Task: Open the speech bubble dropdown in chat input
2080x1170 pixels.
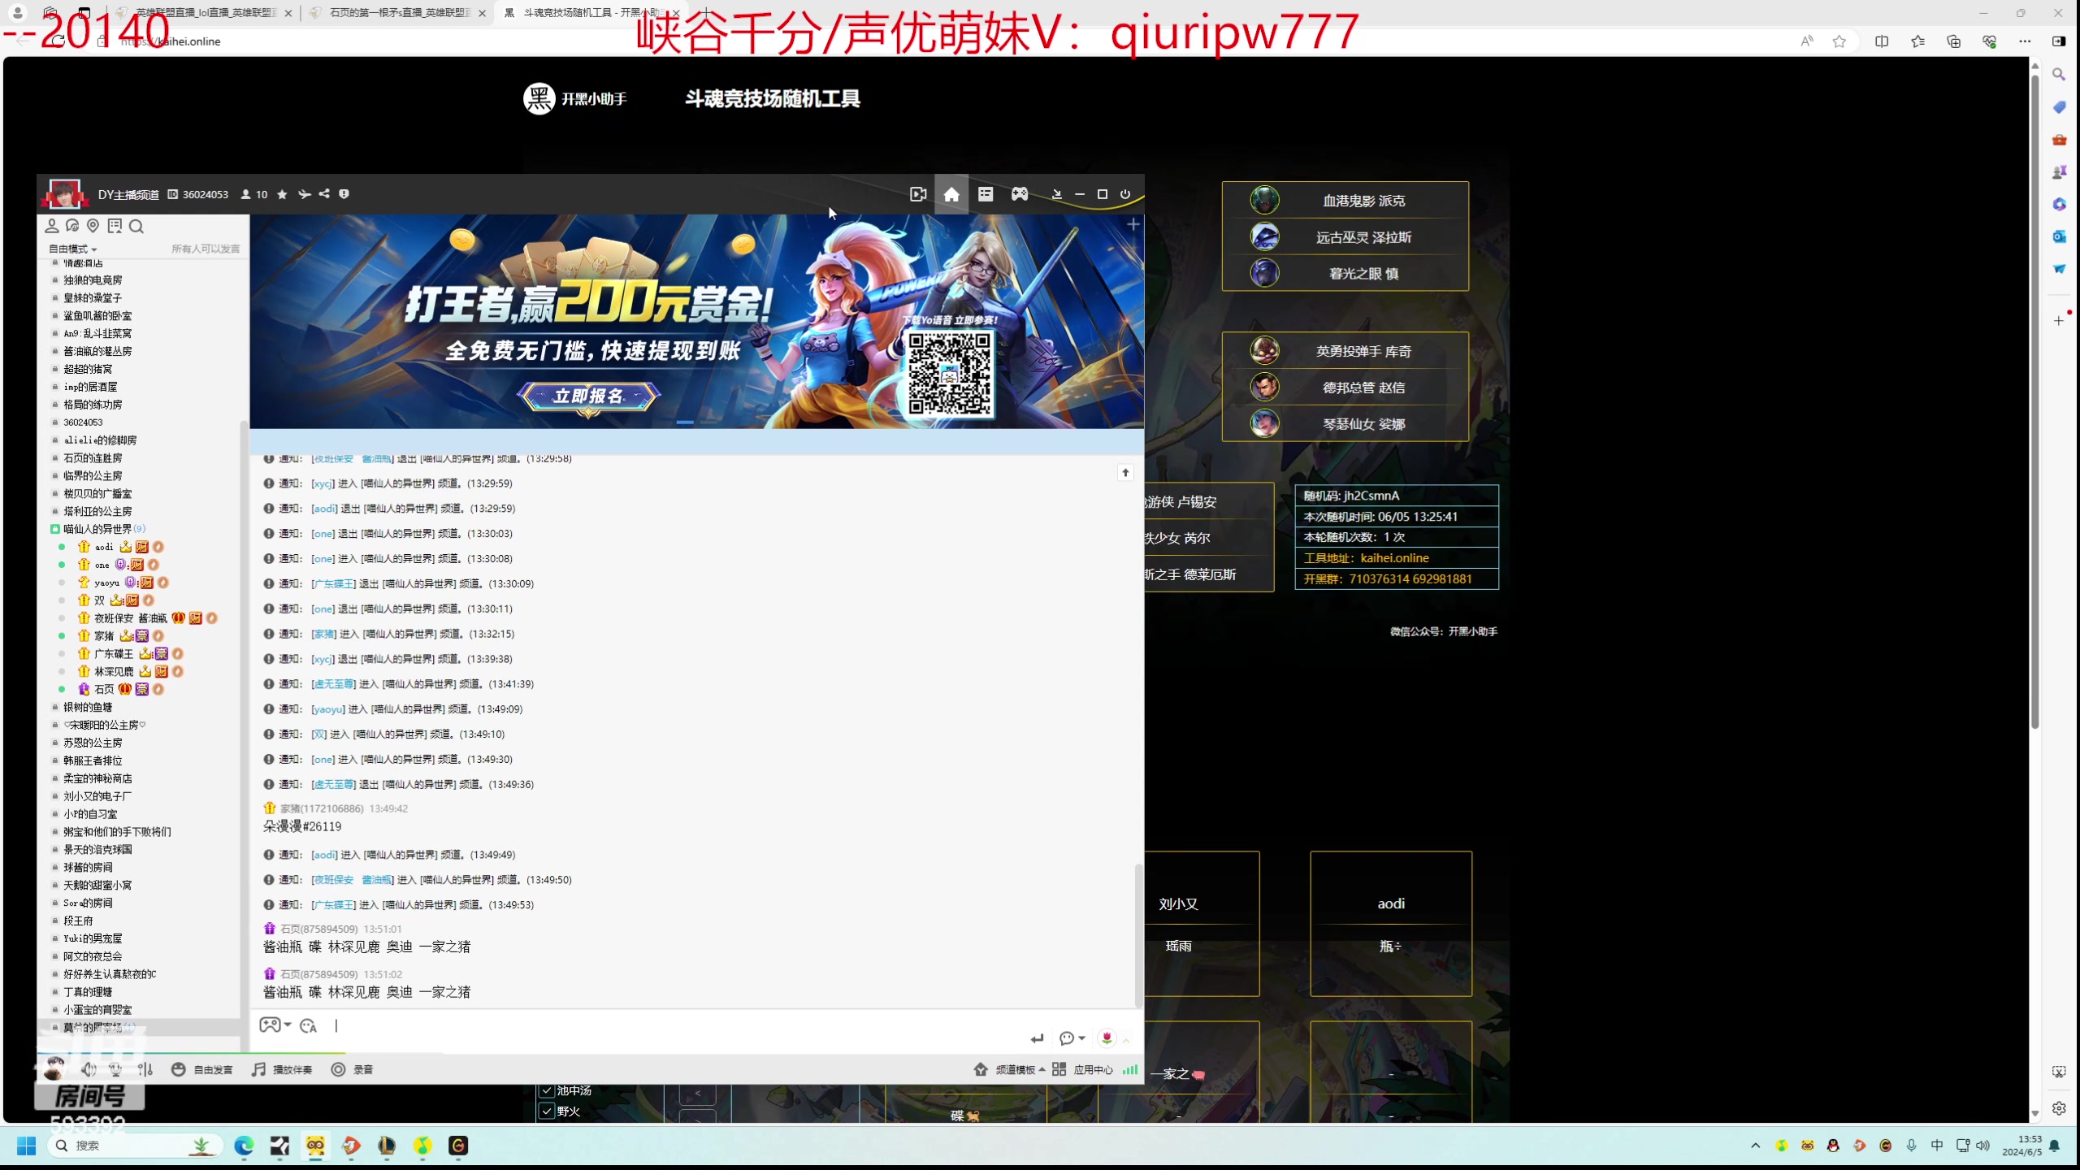Action: tap(1072, 1038)
